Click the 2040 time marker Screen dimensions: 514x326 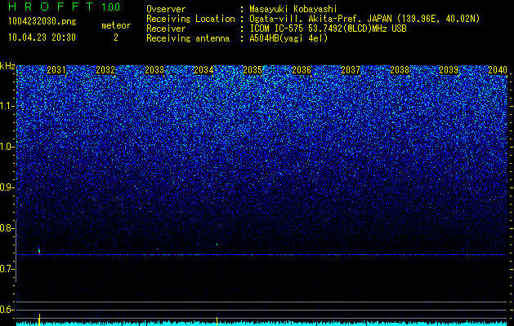[498, 70]
